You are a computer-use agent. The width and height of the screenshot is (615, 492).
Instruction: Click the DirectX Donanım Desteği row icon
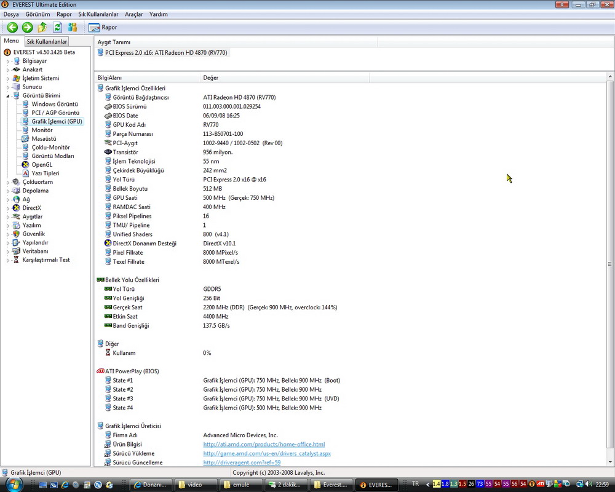(108, 244)
